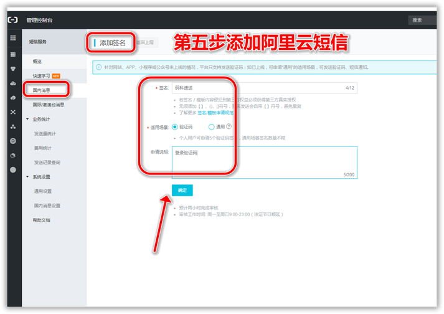Click the 确定 submit button
The width and height of the screenshot is (444, 314).
tap(182, 190)
